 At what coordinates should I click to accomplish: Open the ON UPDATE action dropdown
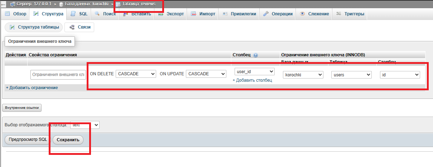coord(206,74)
